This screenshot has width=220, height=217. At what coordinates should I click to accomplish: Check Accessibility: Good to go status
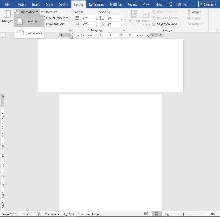pyautogui.click(x=81, y=214)
